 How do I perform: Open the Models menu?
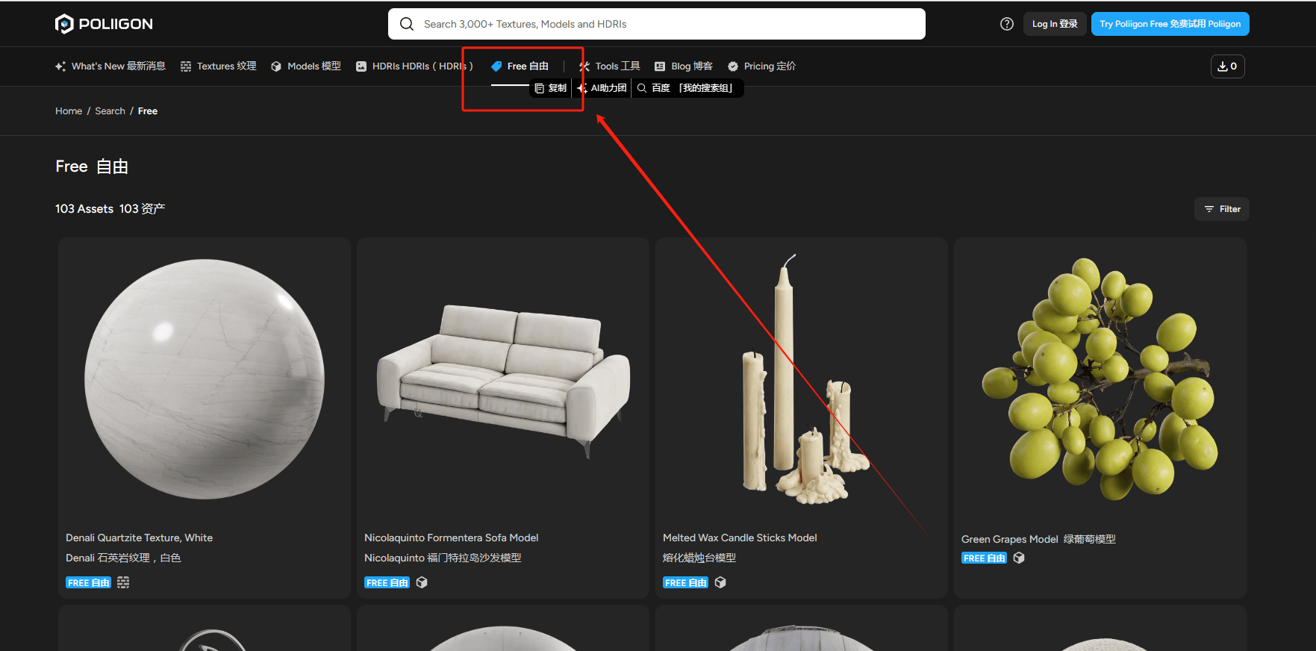pyautogui.click(x=306, y=66)
